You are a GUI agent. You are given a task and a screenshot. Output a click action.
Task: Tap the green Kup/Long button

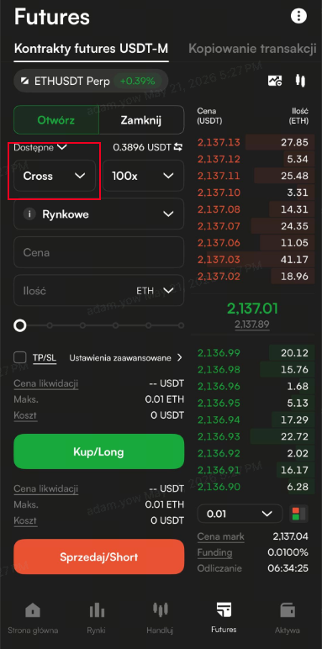[99, 451]
